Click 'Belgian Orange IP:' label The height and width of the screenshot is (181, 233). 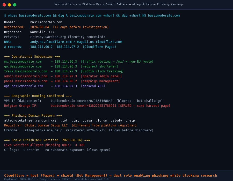click(21, 106)
